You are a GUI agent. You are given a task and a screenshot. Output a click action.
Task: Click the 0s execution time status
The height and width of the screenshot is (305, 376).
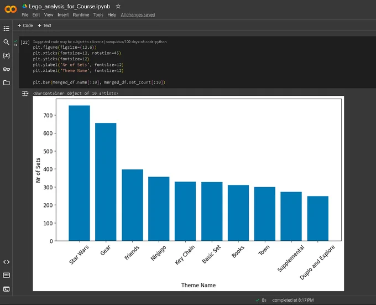coord(264,300)
